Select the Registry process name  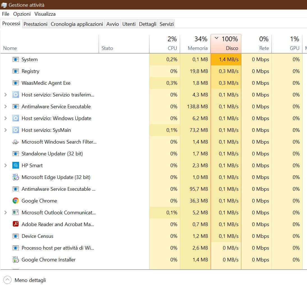(x=30, y=72)
